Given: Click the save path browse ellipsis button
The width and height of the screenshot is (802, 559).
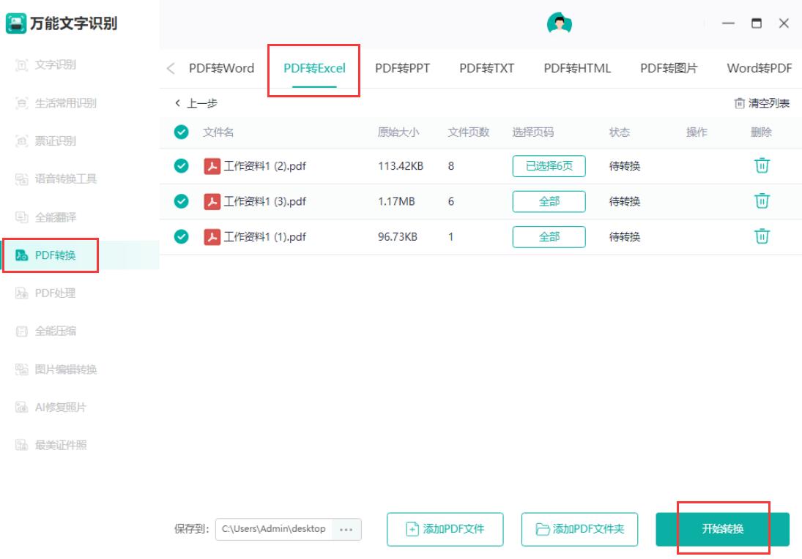Looking at the screenshot, I should 346,529.
